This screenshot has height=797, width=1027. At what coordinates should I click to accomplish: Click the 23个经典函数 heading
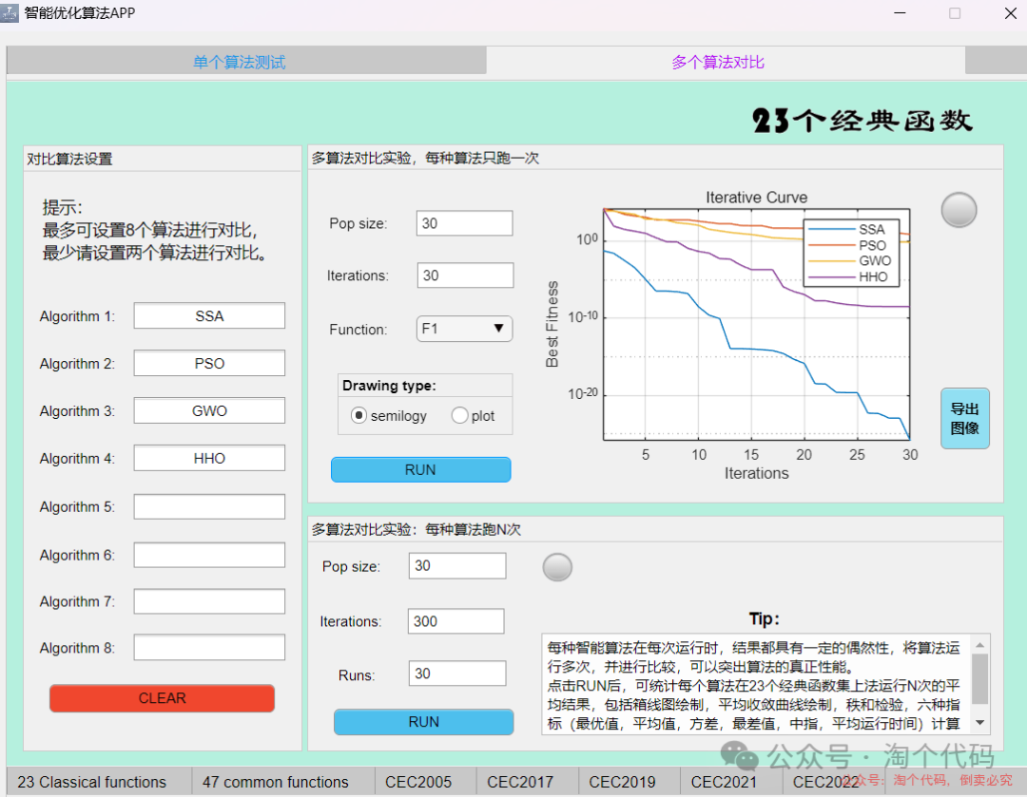862,121
